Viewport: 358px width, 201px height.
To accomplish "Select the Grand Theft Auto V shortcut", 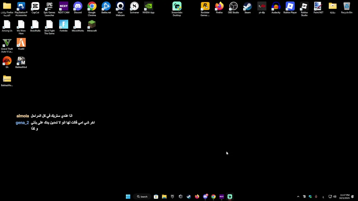I will (7, 46).
